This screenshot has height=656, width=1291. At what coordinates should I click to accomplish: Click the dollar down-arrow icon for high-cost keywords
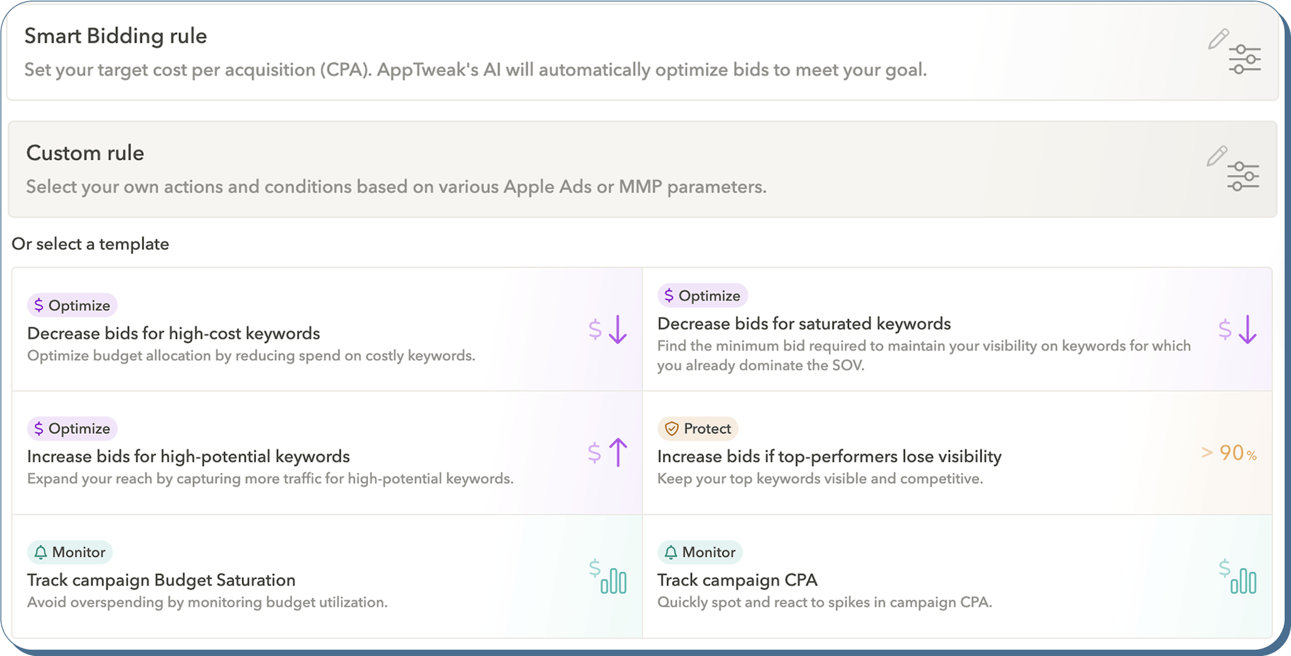608,329
